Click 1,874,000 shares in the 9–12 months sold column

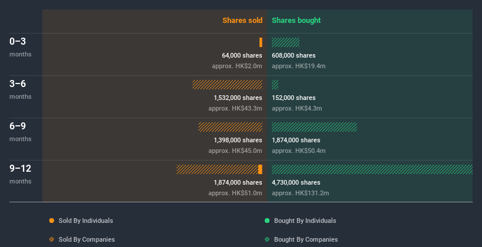(x=238, y=182)
